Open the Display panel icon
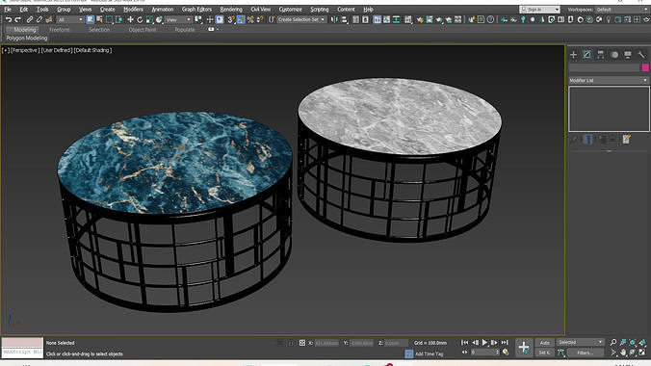The image size is (651, 366). coord(628,55)
